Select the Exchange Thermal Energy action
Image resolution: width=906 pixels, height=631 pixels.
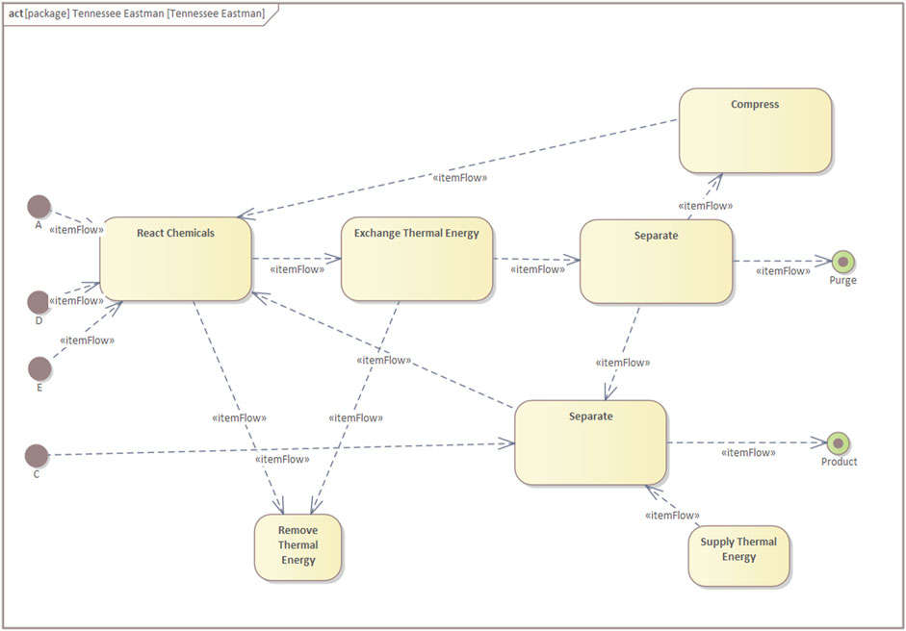pos(417,259)
